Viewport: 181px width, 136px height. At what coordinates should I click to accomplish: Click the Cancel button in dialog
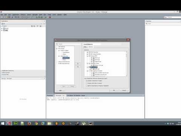click(124, 90)
